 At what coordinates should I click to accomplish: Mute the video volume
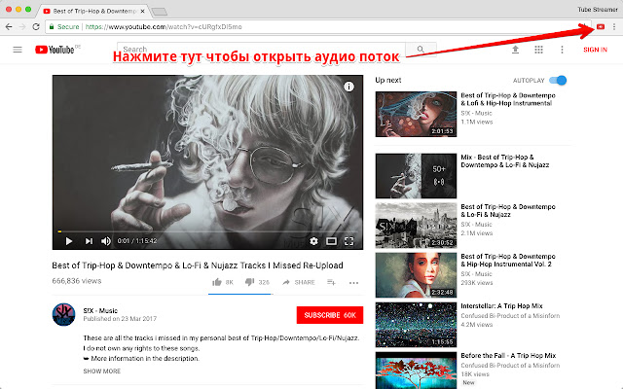click(106, 241)
